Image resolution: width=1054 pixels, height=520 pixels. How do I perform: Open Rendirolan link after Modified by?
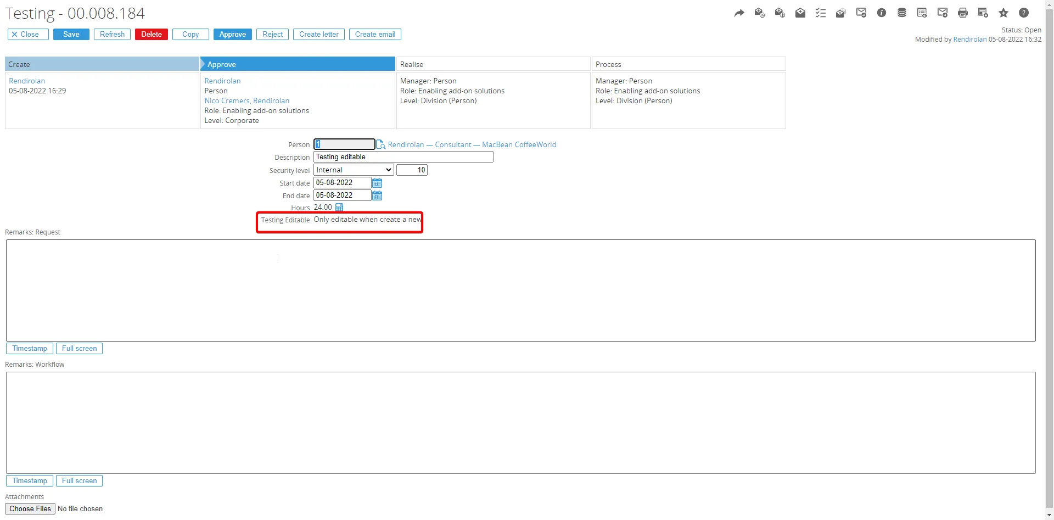click(x=969, y=40)
